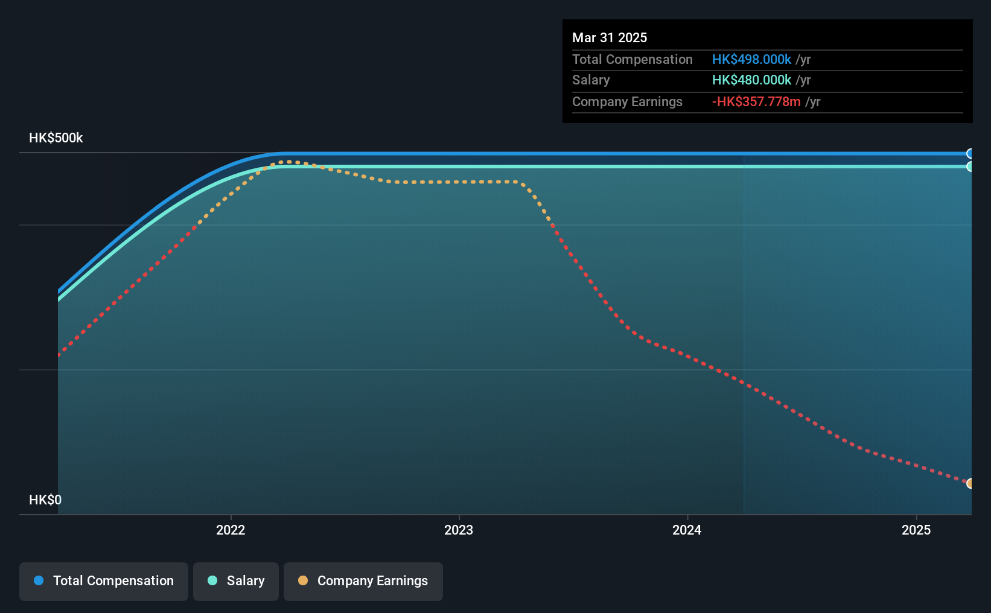Click the HK$498.000k total compensation value

tap(751, 59)
